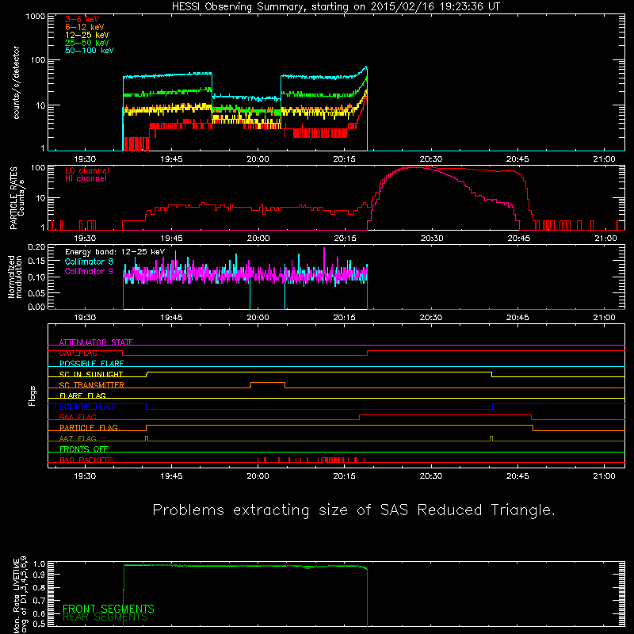634x634 pixels.
Task: Click the SC_TRANSMITTER flag label
Action: tap(92, 385)
